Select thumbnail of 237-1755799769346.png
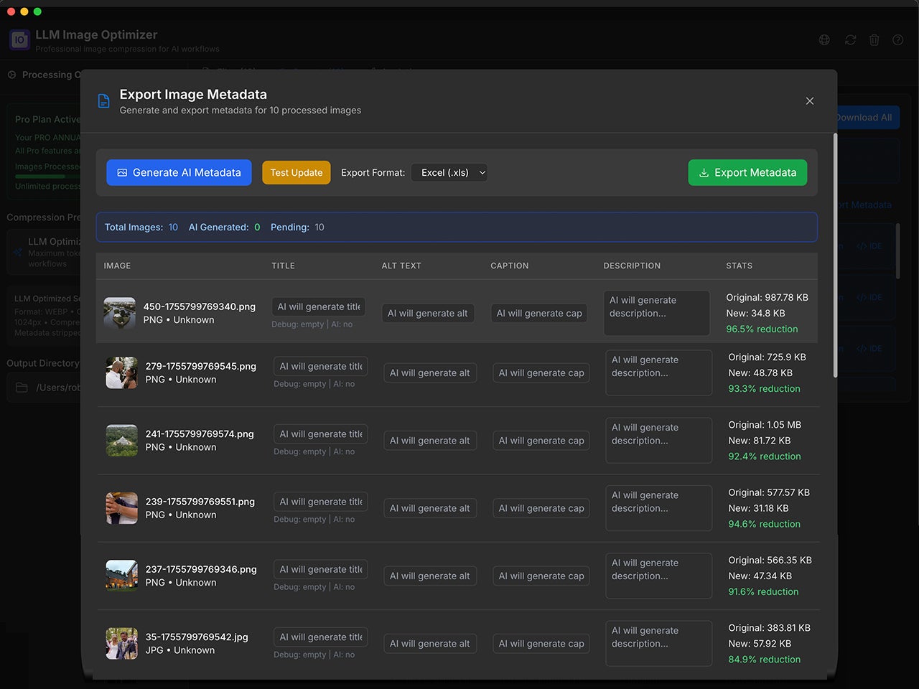Image resolution: width=919 pixels, height=689 pixels. click(121, 576)
